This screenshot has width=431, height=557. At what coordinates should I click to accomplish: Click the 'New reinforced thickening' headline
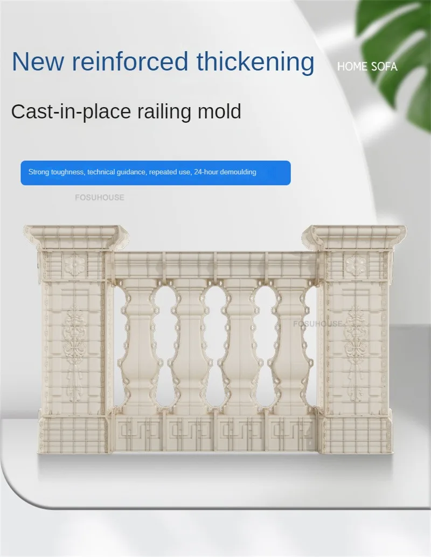(x=163, y=62)
